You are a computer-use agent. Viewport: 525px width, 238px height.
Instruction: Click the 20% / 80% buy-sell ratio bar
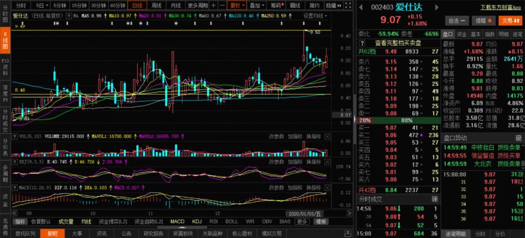tap(398, 120)
